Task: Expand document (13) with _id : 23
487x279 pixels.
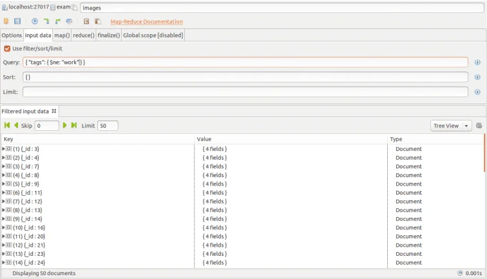Action: [x=3, y=254]
